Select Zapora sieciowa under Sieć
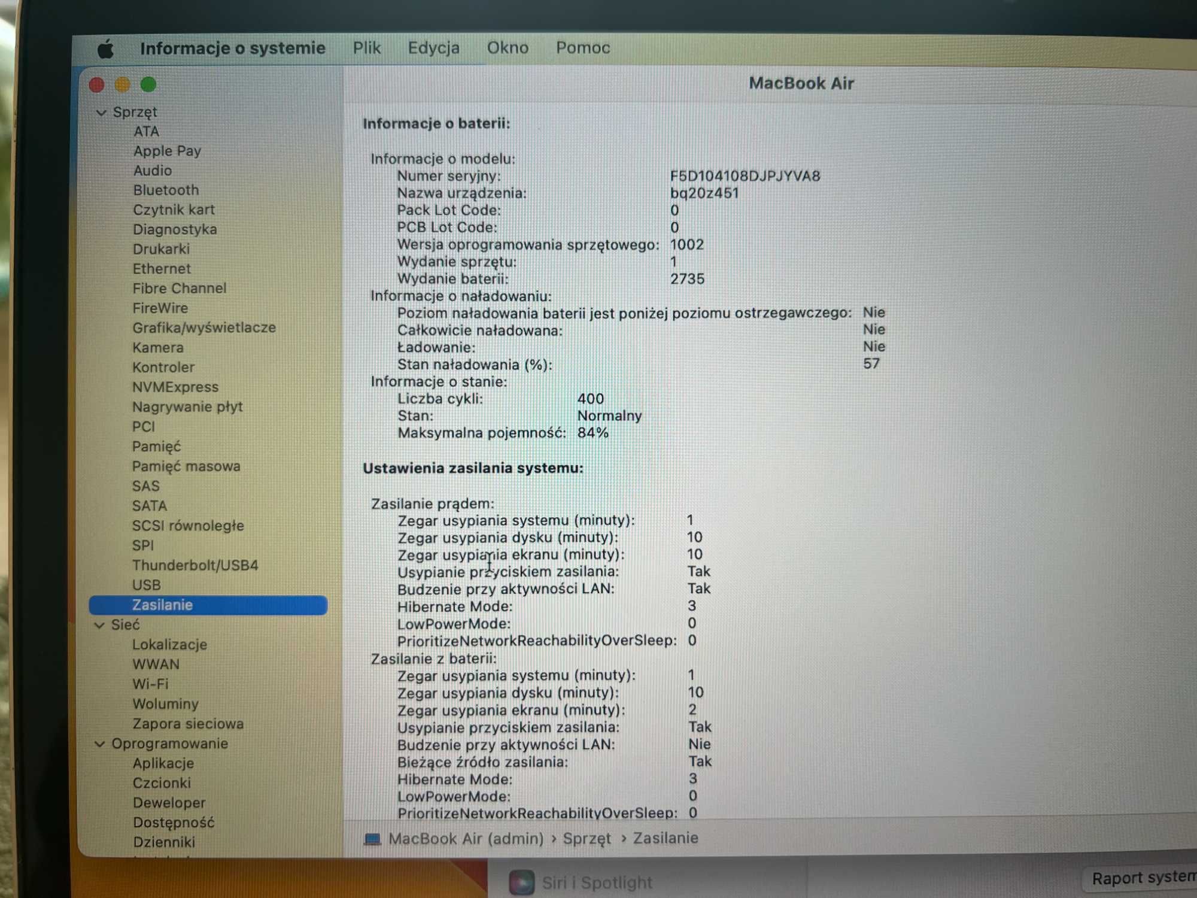This screenshot has height=898, width=1197. click(x=189, y=724)
